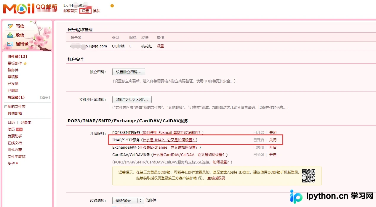Screen dimensions: 376x207
Task: Click the 已开启 status for POP3/SMTP服务
Action: pos(259,133)
